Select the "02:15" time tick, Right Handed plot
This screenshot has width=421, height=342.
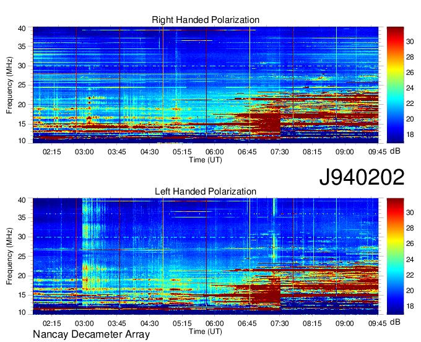[52, 152]
